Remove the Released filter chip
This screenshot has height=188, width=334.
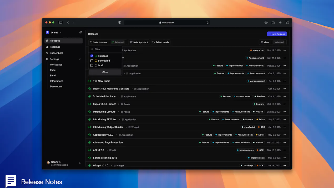click(118, 42)
